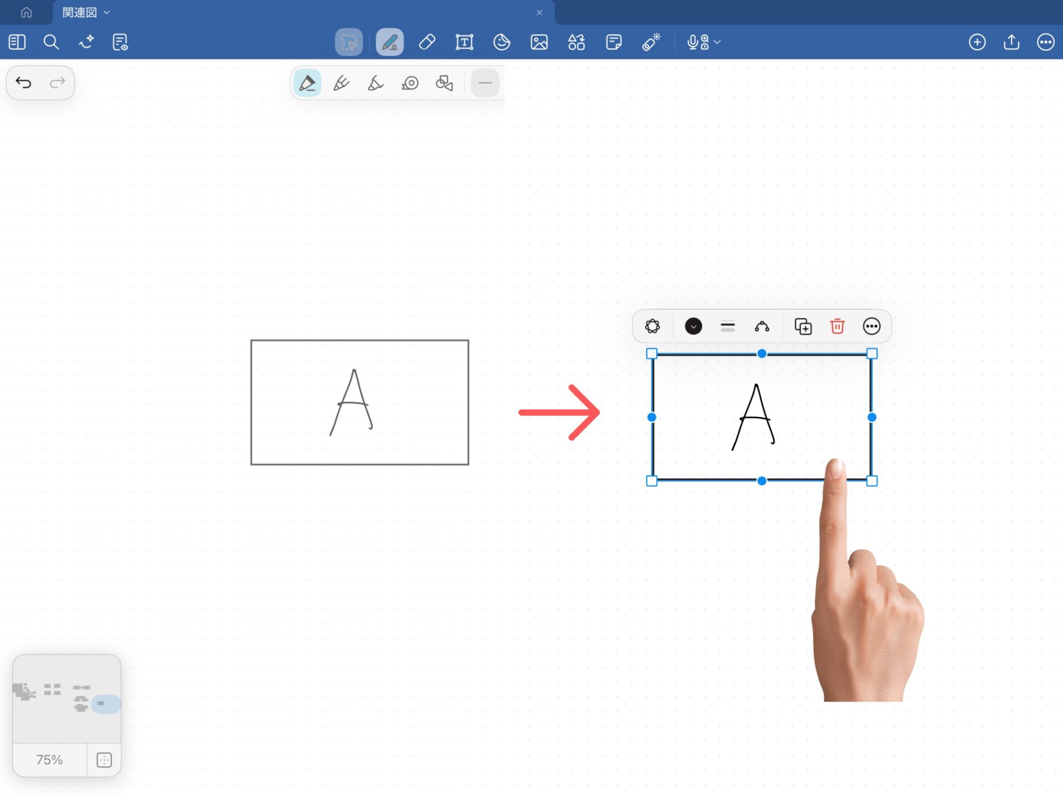The height and width of the screenshot is (797, 1063).
Task: Duplicate the selected shape
Action: coord(803,327)
